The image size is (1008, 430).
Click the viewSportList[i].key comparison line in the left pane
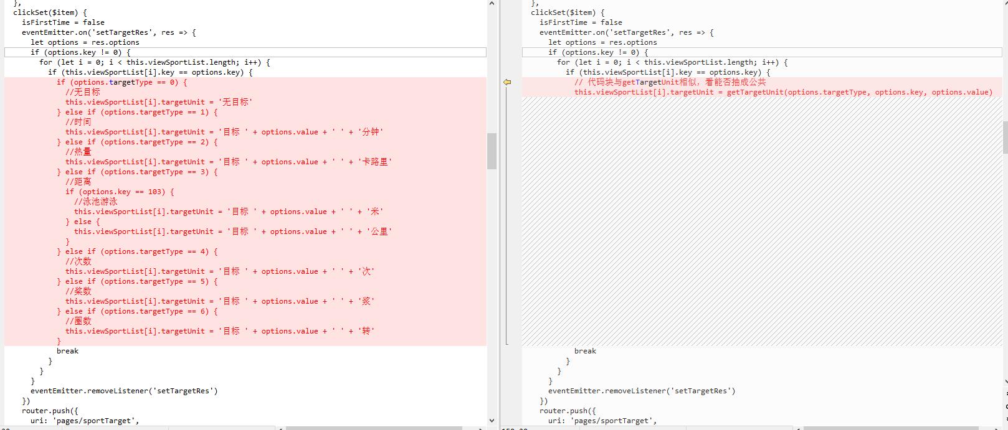tap(150, 72)
